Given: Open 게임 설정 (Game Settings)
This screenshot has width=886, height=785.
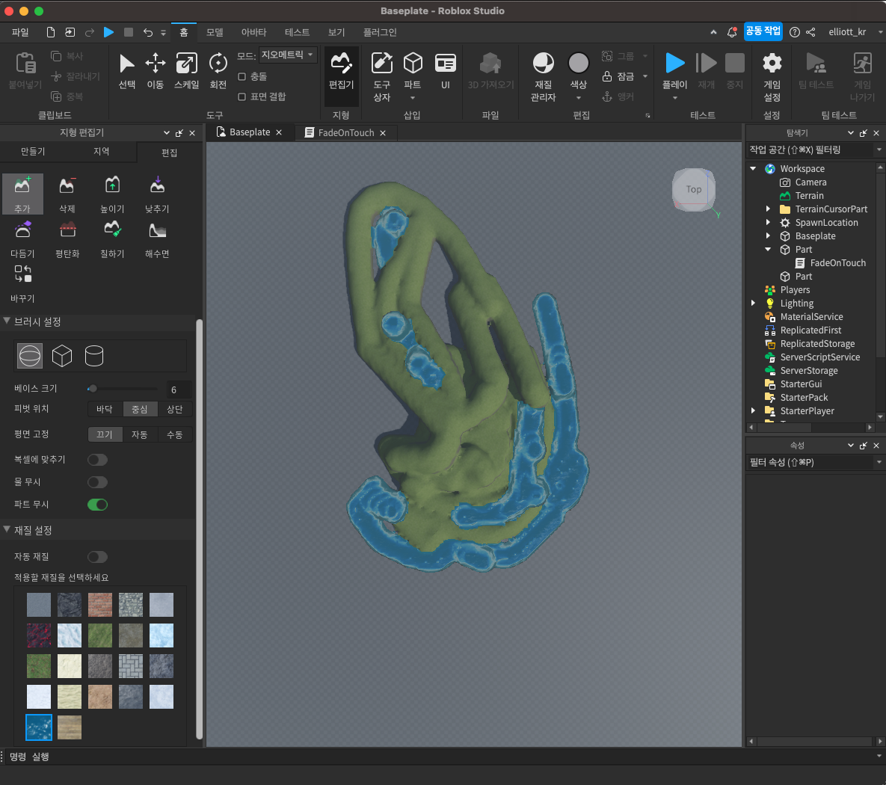Looking at the screenshot, I should point(772,76).
